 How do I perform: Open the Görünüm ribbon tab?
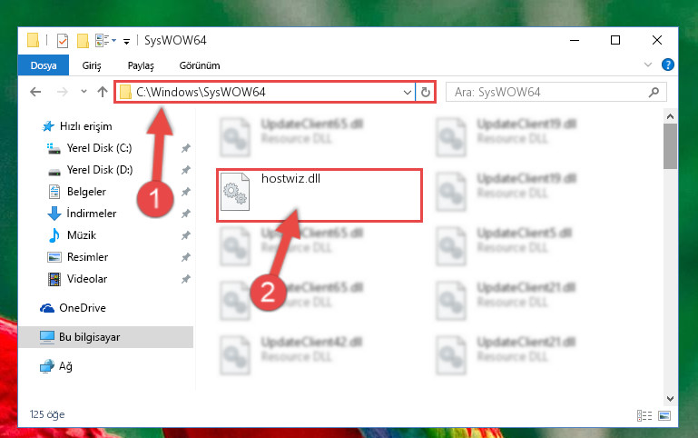pyautogui.click(x=200, y=65)
